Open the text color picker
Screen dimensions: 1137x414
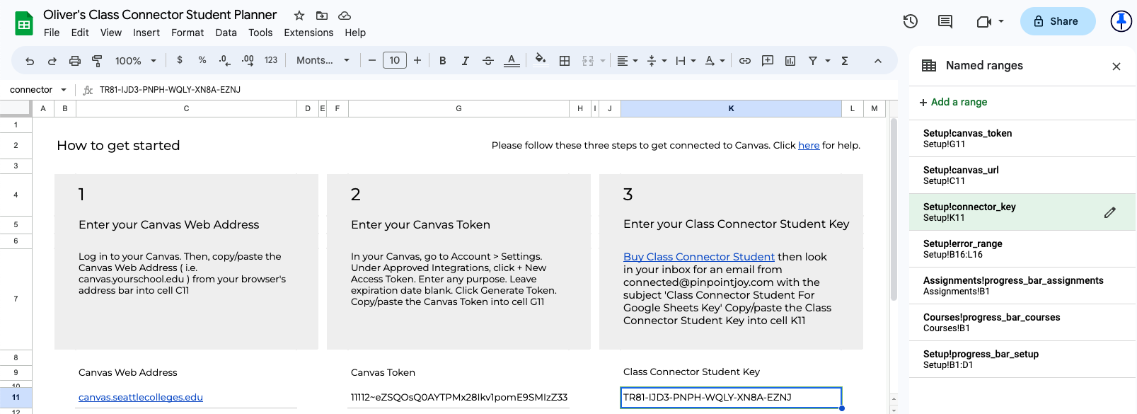[x=512, y=61]
